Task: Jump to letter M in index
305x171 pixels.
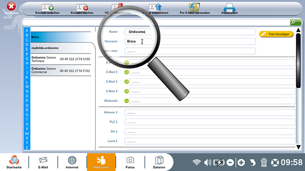Action: pyautogui.click(x=27, y=87)
